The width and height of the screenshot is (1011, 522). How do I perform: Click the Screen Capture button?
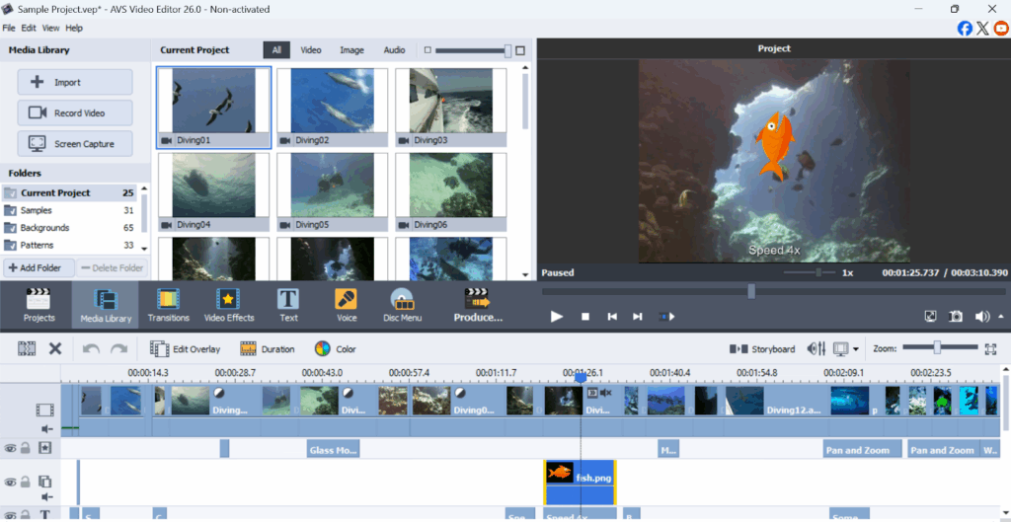75,144
